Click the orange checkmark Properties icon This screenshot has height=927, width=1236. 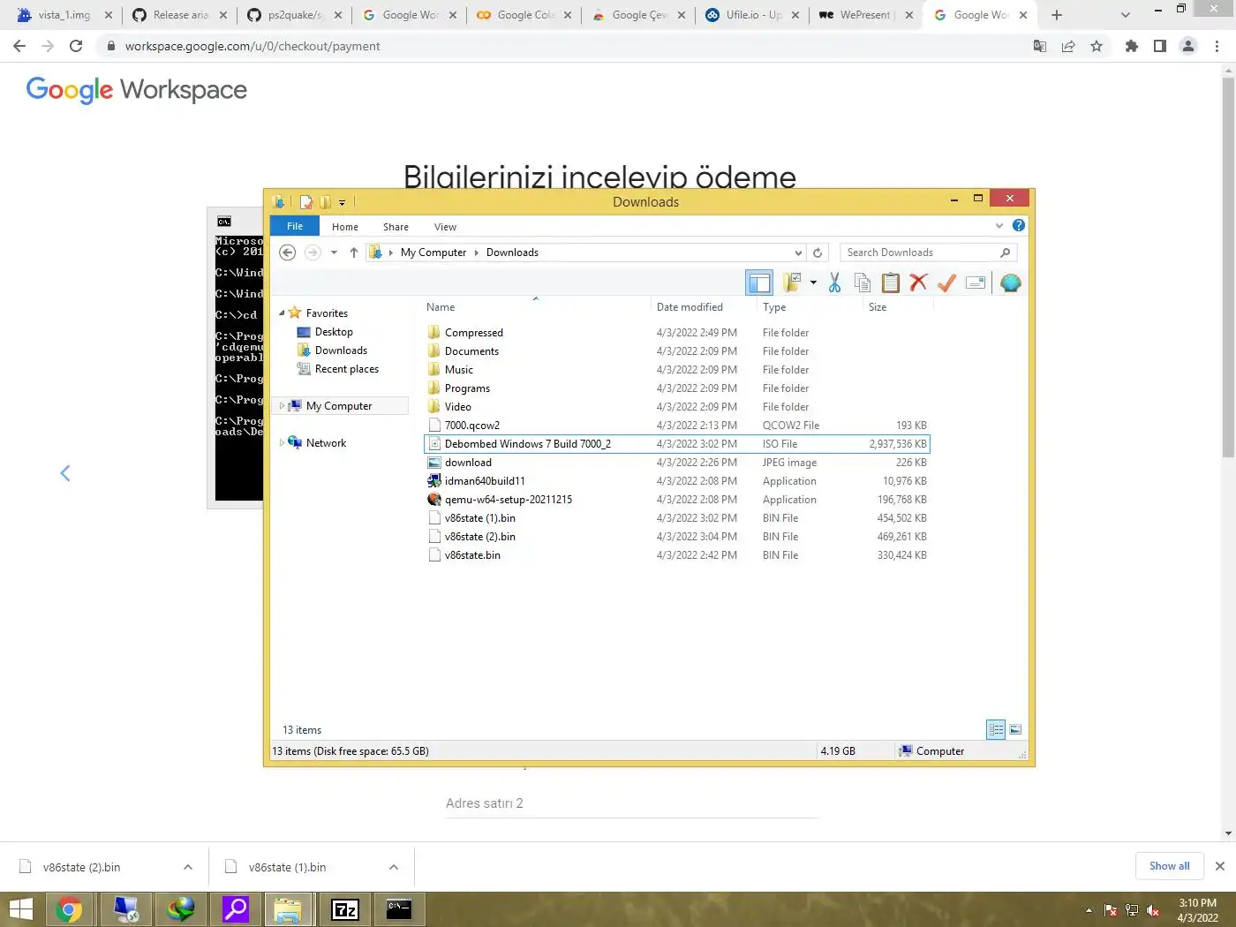coord(947,283)
